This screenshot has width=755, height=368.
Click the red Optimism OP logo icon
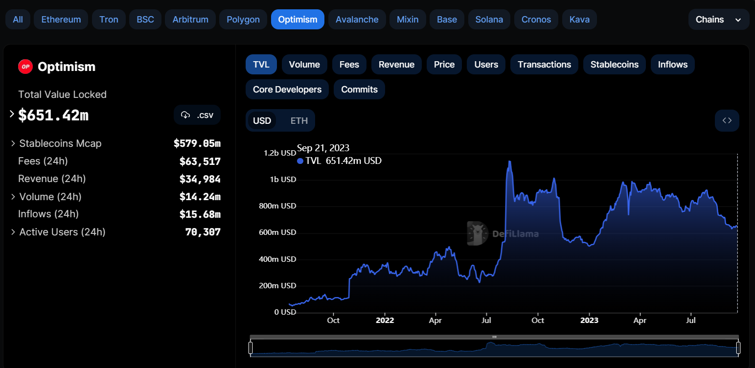click(x=25, y=67)
